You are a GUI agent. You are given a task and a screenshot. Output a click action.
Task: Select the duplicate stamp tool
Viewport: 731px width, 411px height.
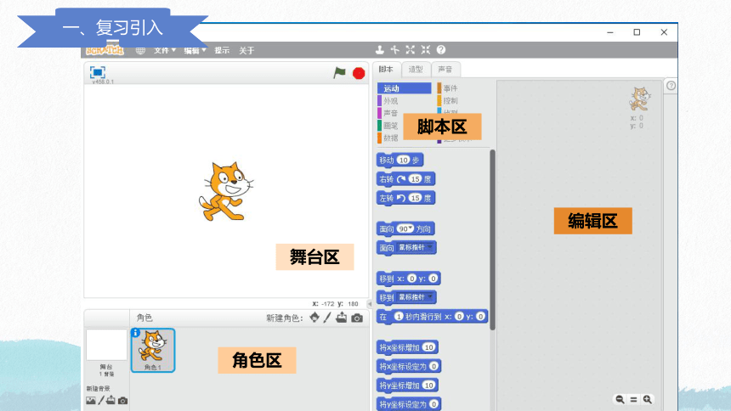click(380, 49)
